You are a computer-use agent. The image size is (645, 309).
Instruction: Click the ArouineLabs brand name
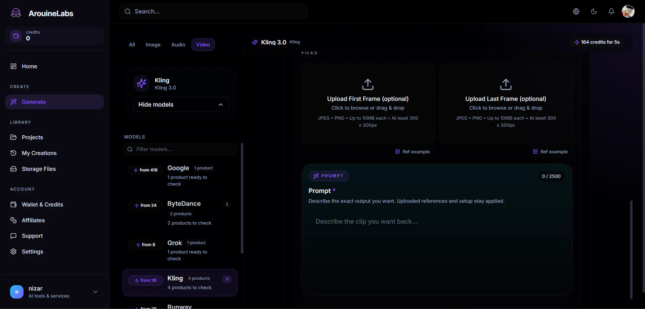coord(51,13)
